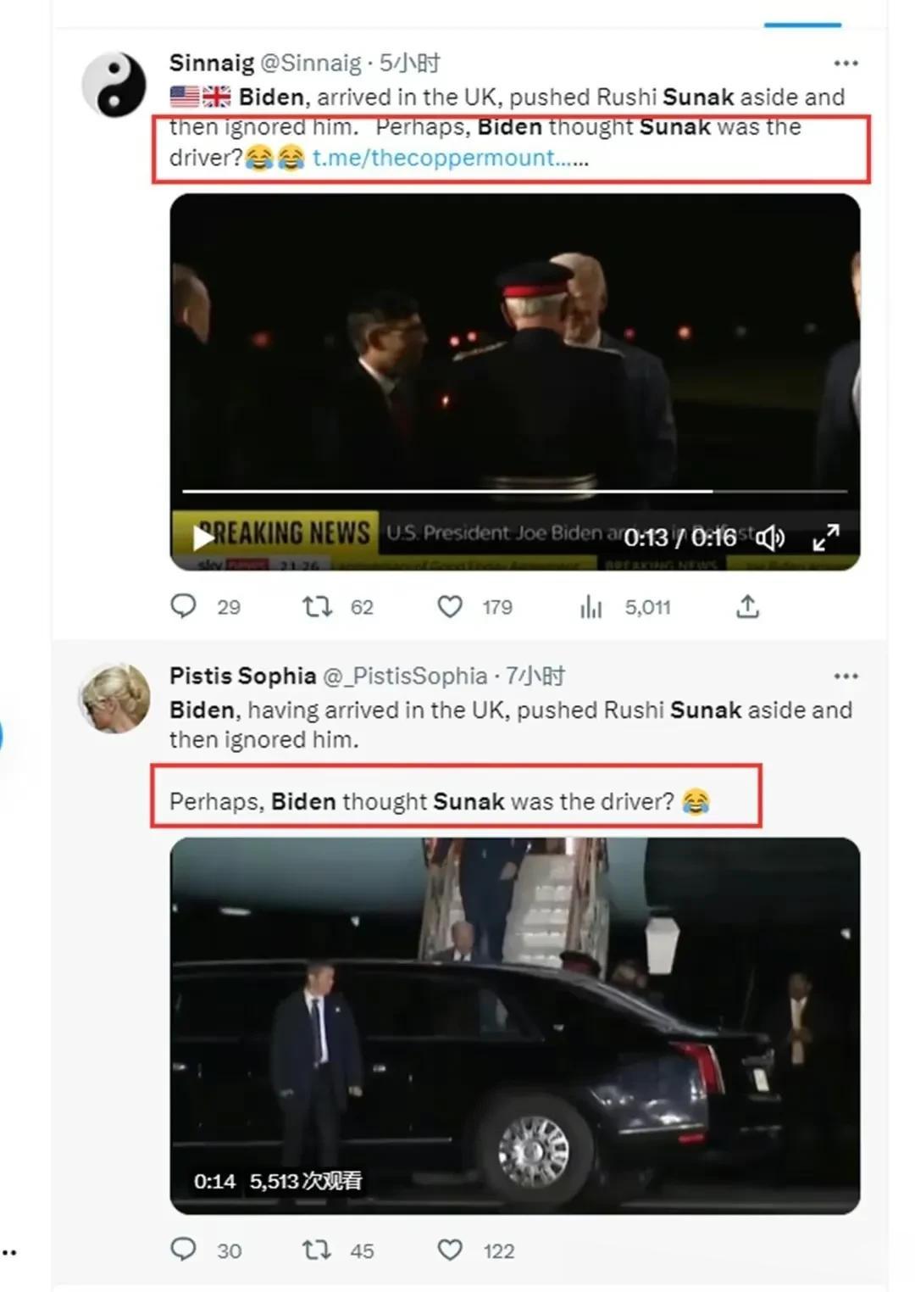Open the @Sinnaig profile handle
This screenshot has height=1292, width=915.
310,63
